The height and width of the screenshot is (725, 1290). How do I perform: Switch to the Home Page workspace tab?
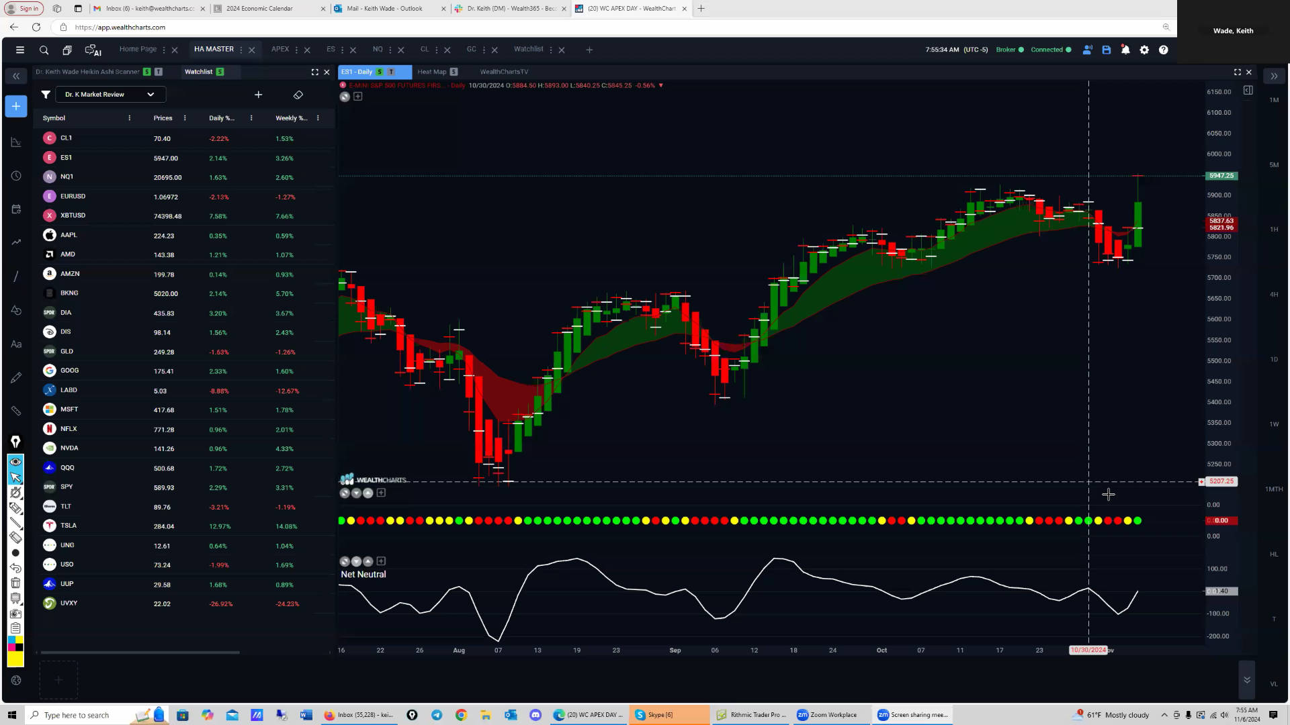point(138,49)
